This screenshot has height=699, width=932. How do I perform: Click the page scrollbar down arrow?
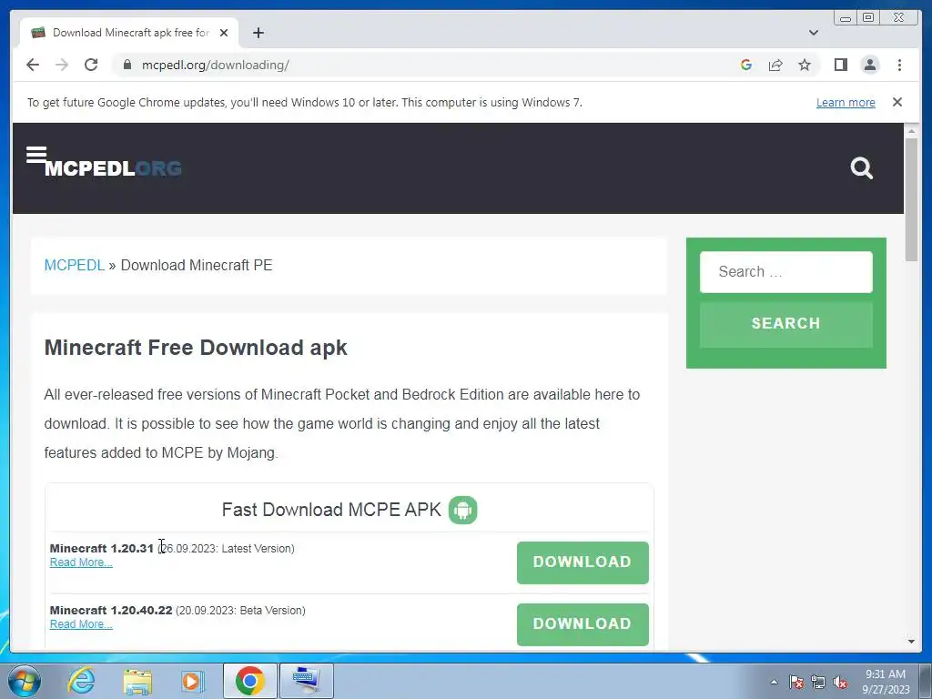coord(911,642)
